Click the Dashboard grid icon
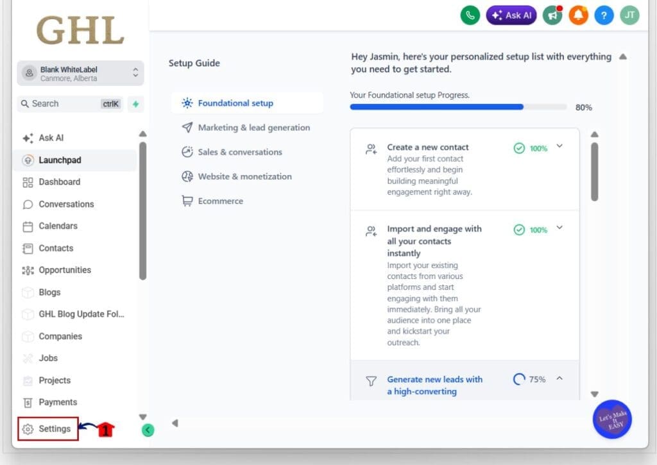 tap(28, 182)
